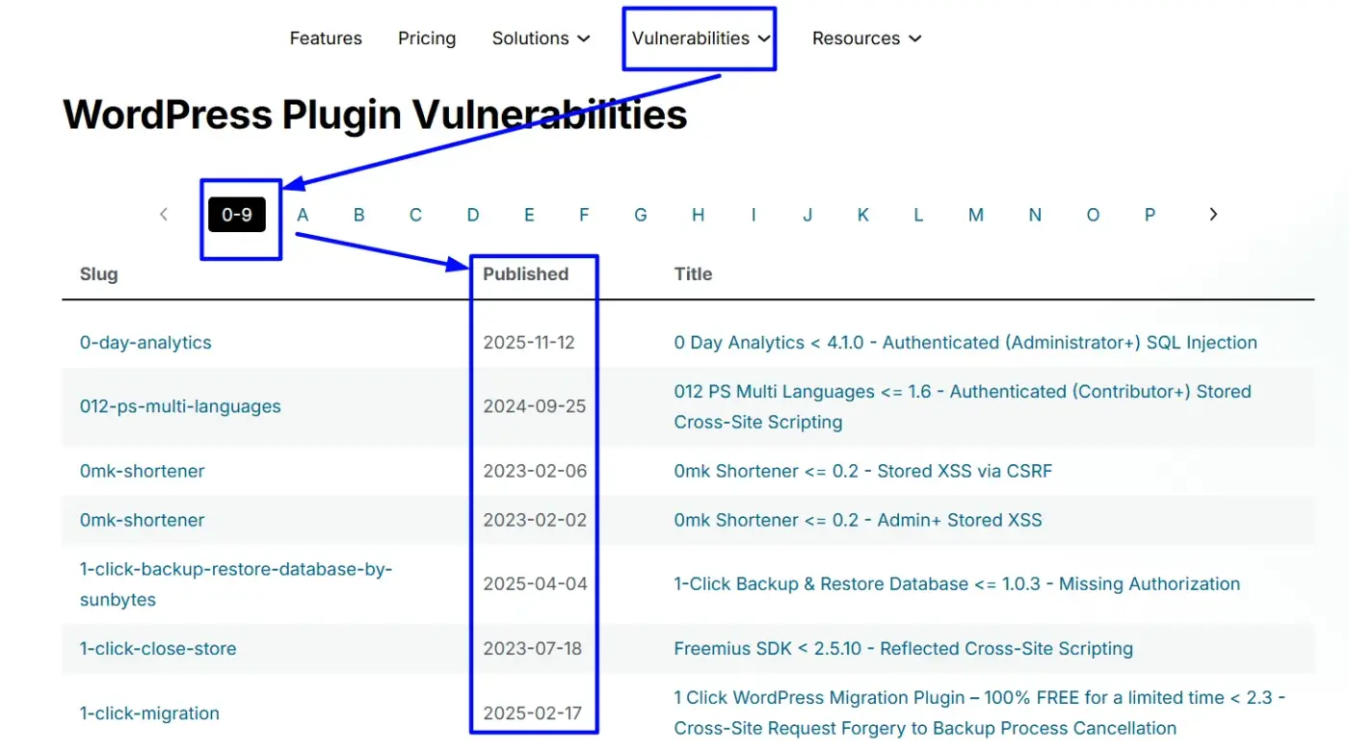Select the published date 2025-11-12
Image resolution: width=1349 pixels, height=750 pixels.
point(529,343)
